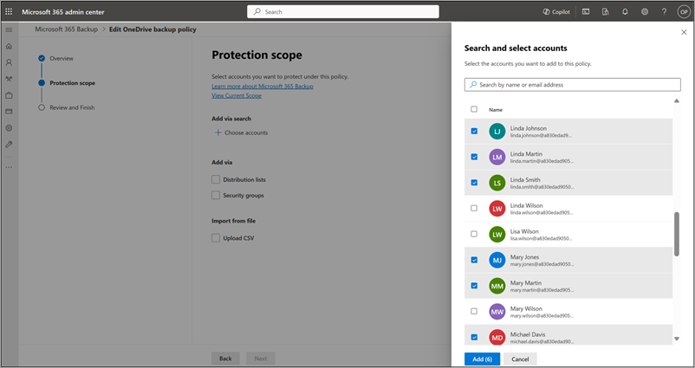Focus the Search by name or email field
Screen dimensions: 695x368
pyautogui.click(x=573, y=85)
